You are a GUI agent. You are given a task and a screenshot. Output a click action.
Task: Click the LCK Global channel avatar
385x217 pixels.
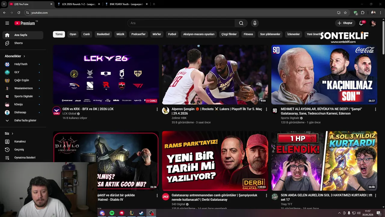(57, 111)
